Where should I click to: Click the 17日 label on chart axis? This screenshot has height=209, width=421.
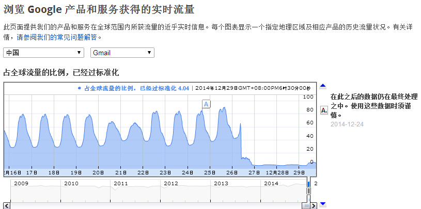[x=32, y=172]
